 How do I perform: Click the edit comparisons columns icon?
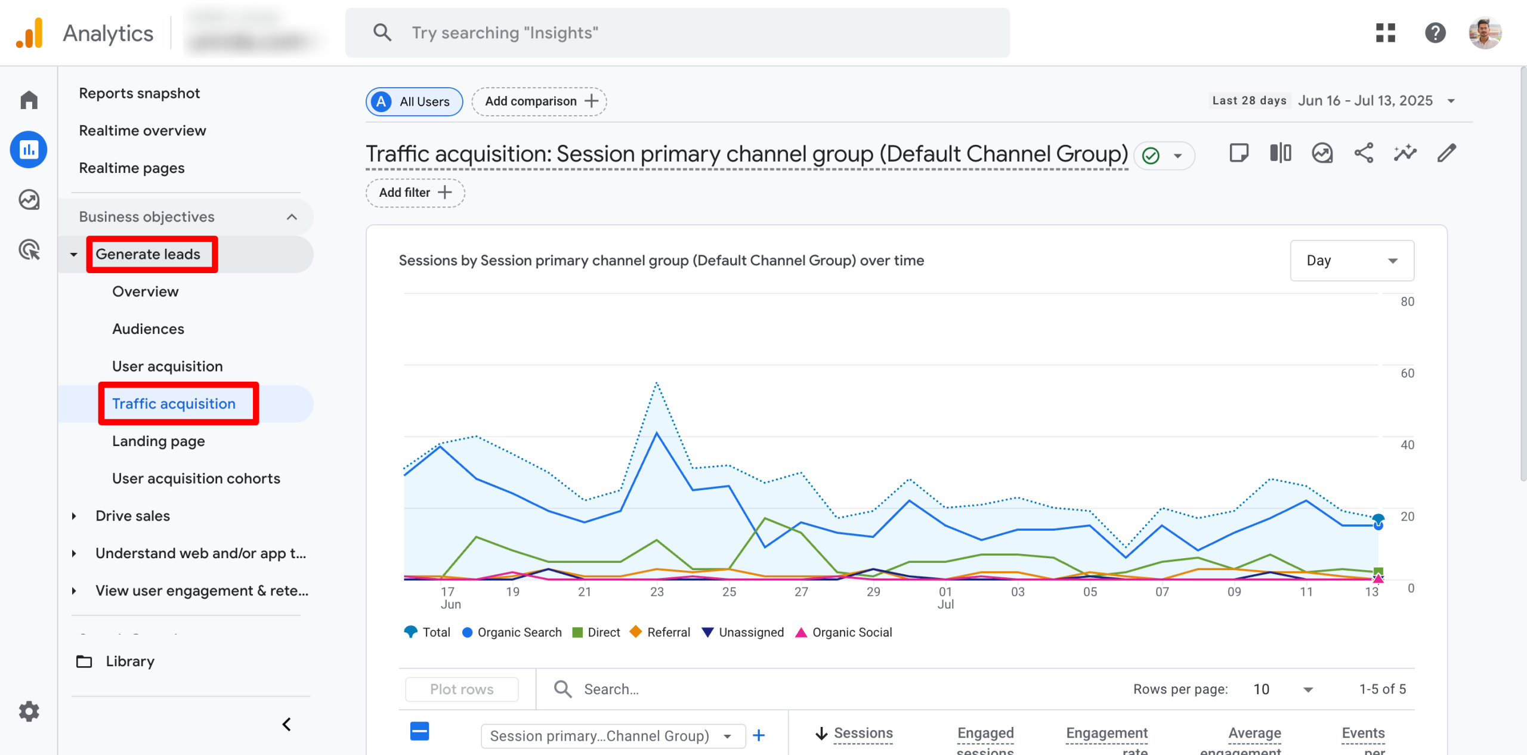coord(1281,153)
